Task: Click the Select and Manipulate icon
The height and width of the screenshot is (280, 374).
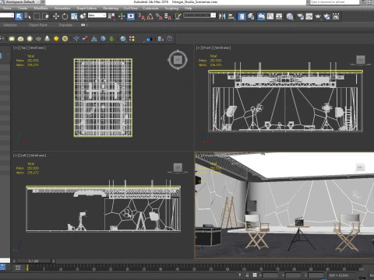Action: click(122, 16)
